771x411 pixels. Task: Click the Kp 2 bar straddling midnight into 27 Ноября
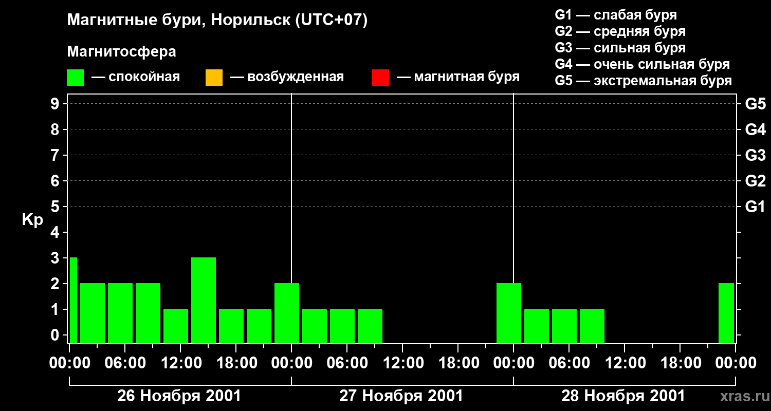click(x=287, y=313)
